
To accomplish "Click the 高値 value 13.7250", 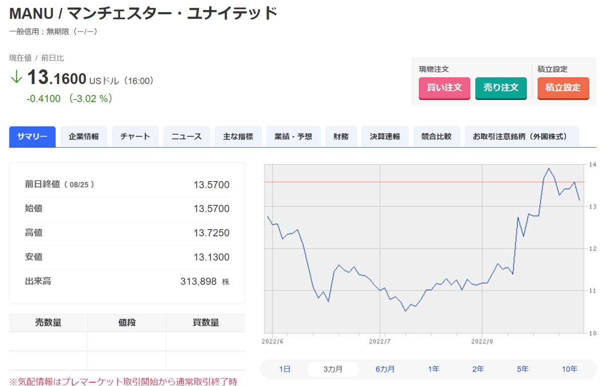I will coord(211,233).
